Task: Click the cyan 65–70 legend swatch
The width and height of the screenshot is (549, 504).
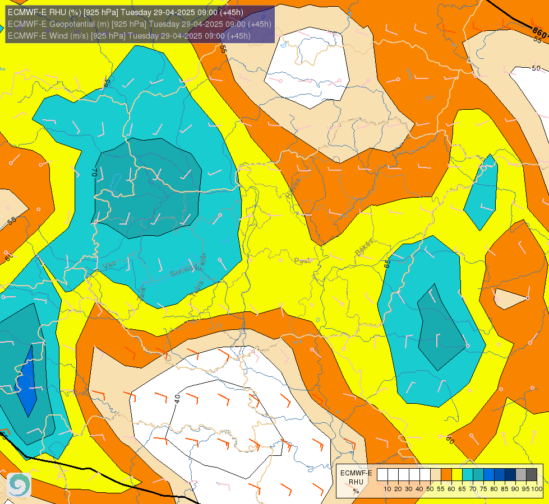Action: click(468, 474)
